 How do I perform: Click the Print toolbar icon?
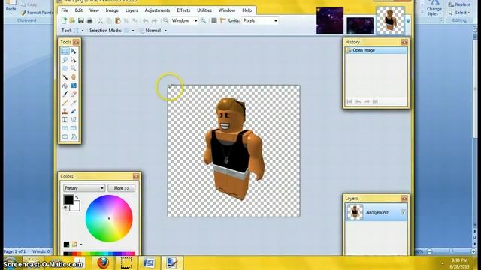point(89,20)
